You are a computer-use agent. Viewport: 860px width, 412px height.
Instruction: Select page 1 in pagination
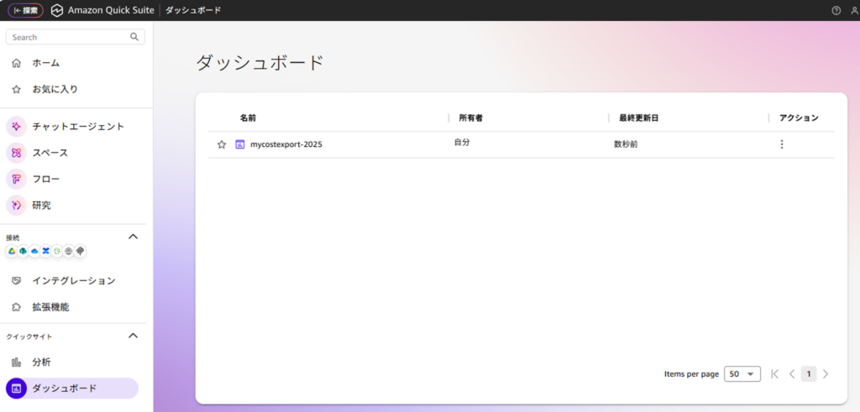pyautogui.click(x=808, y=374)
